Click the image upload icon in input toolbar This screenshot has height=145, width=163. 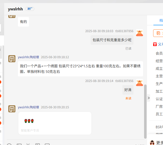(19, 144)
